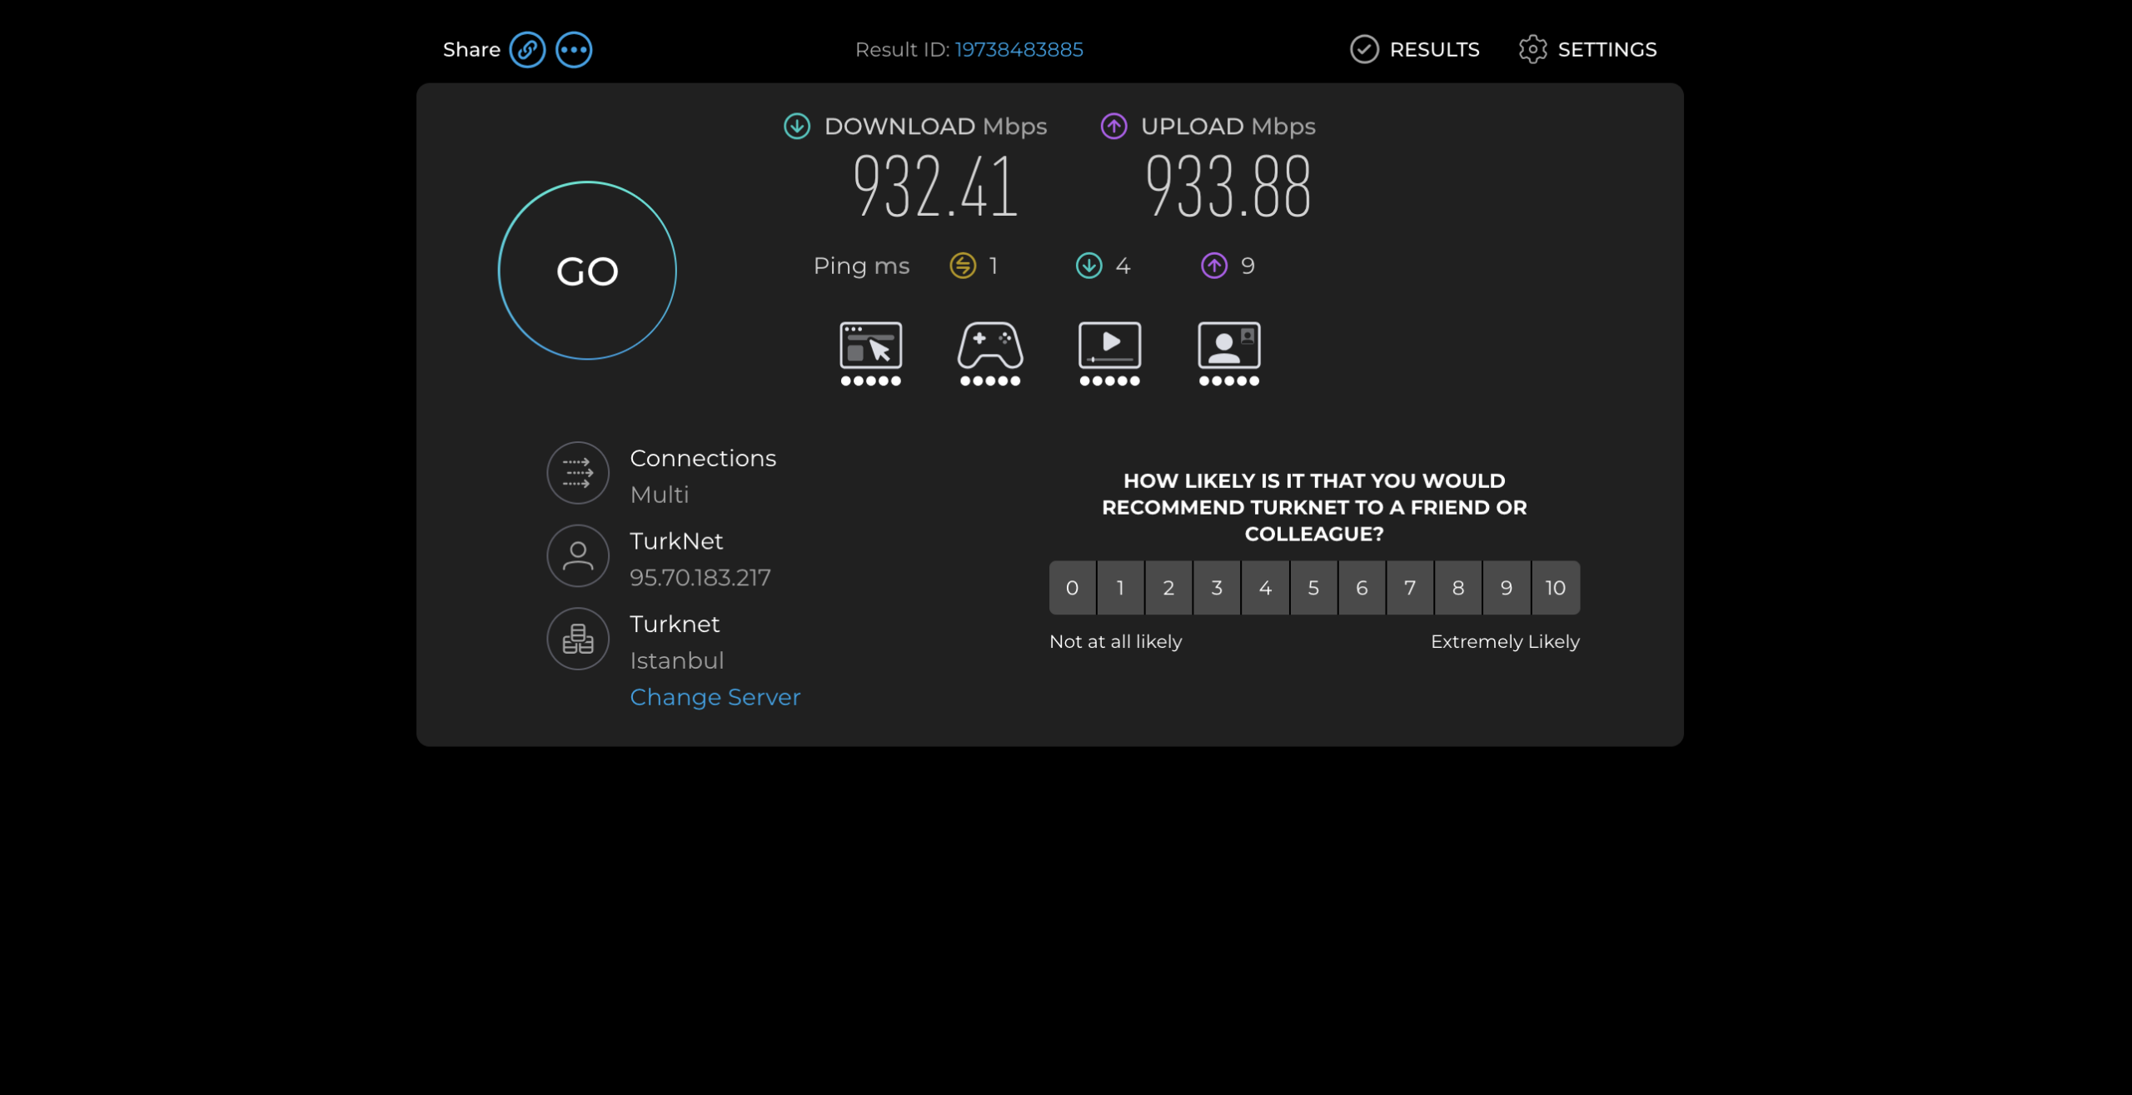The image size is (2132, 1095).
Task: Click the Turknet server icon
Action: 578,639
